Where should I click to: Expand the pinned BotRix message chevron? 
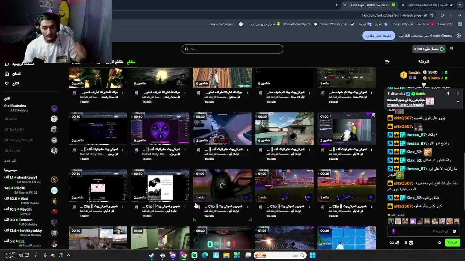tap(458, 101)
